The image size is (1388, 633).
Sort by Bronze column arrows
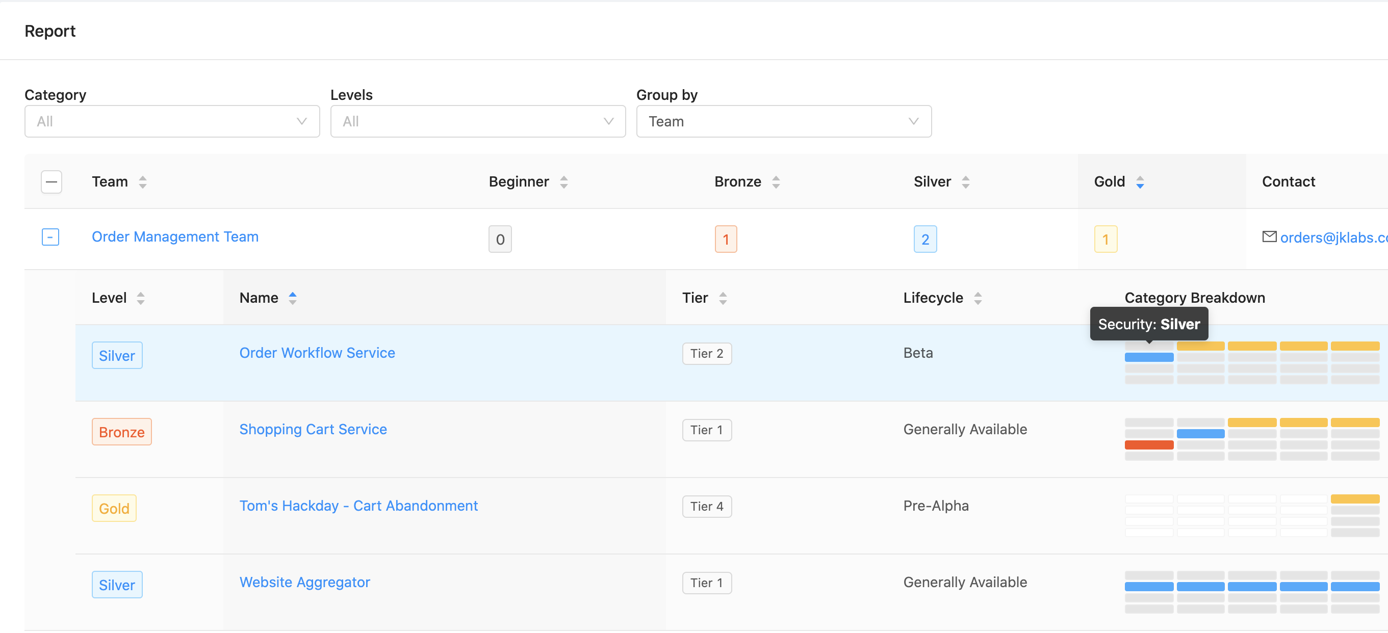pos(776,182)
